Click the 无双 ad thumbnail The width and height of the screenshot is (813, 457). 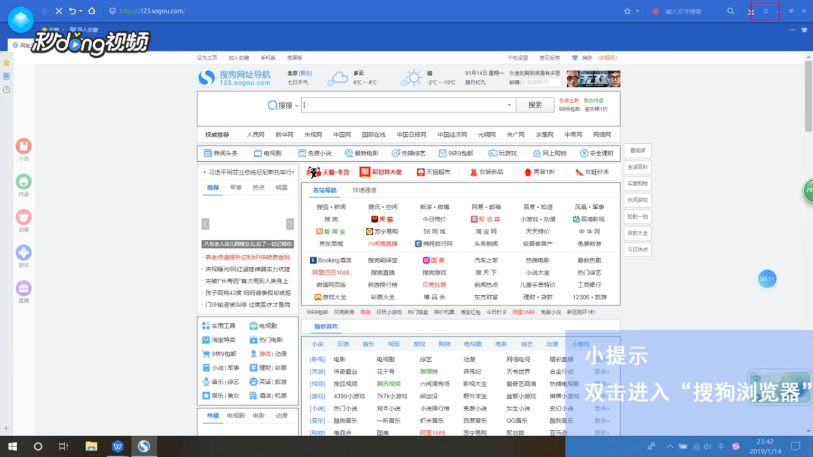[593, 79]
